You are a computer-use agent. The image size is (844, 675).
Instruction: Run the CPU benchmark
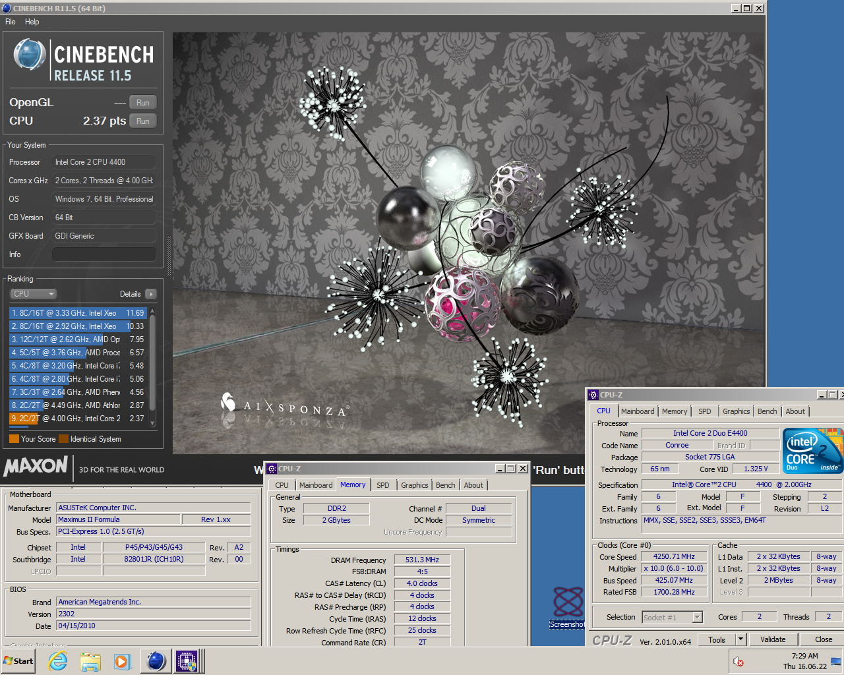pyautogui.click(x=143, y=121)
